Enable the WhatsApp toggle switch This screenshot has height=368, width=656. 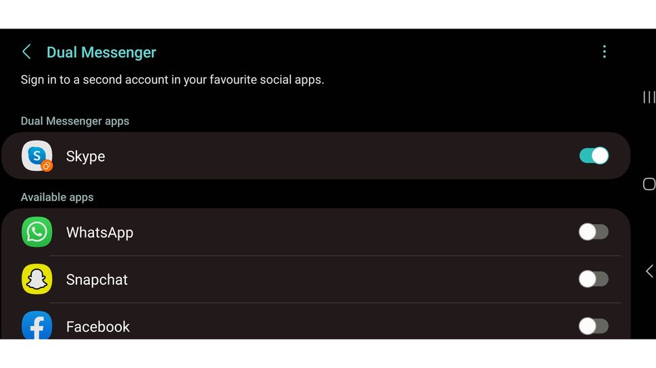pos(594,232)
